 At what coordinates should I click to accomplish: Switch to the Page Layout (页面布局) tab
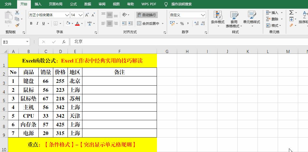(55, 4)
